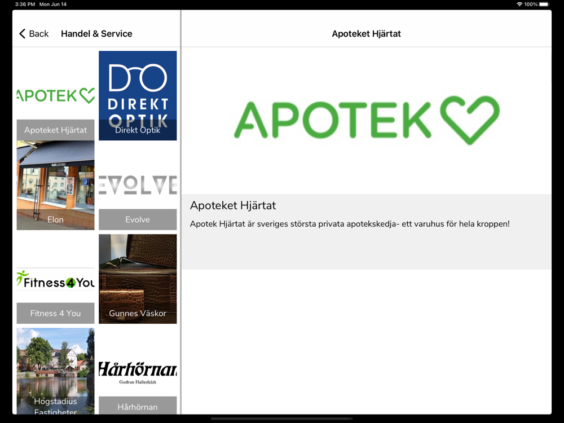The height and width of the screenshot is (423, 564).
Task: Click the 3:36 PM clock in status bar
Action: click(x=25, y=5)
